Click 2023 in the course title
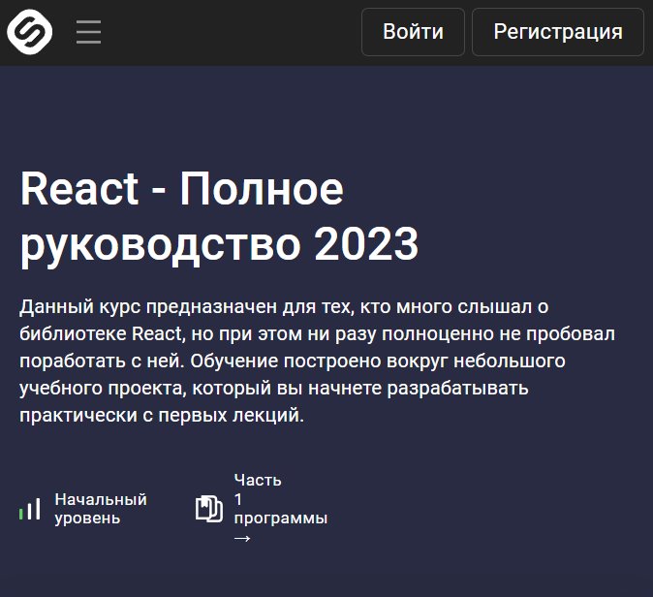The width and height of the screenshot is (653, 597). [366, 246]
